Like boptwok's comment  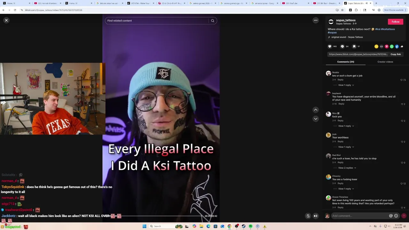point(402,104)
